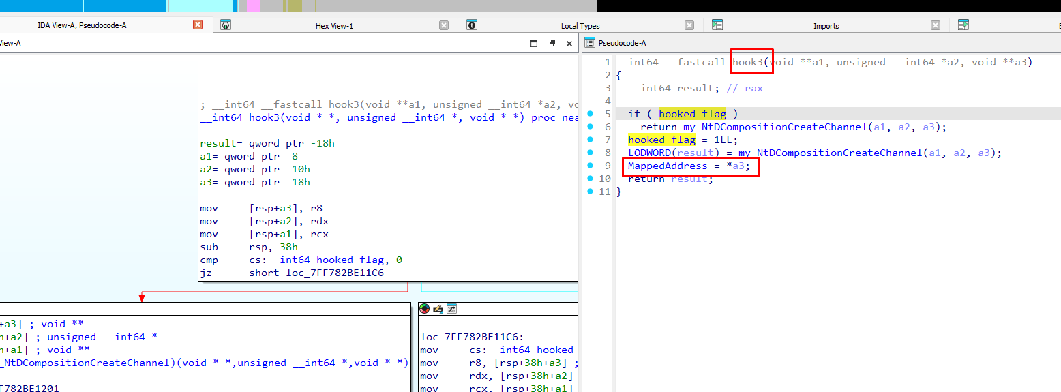1061x392 pixels.
Task: Click the edit-name pencil icon on loc_7FF782BE11C6 block
Action: [x=438, y=308]
